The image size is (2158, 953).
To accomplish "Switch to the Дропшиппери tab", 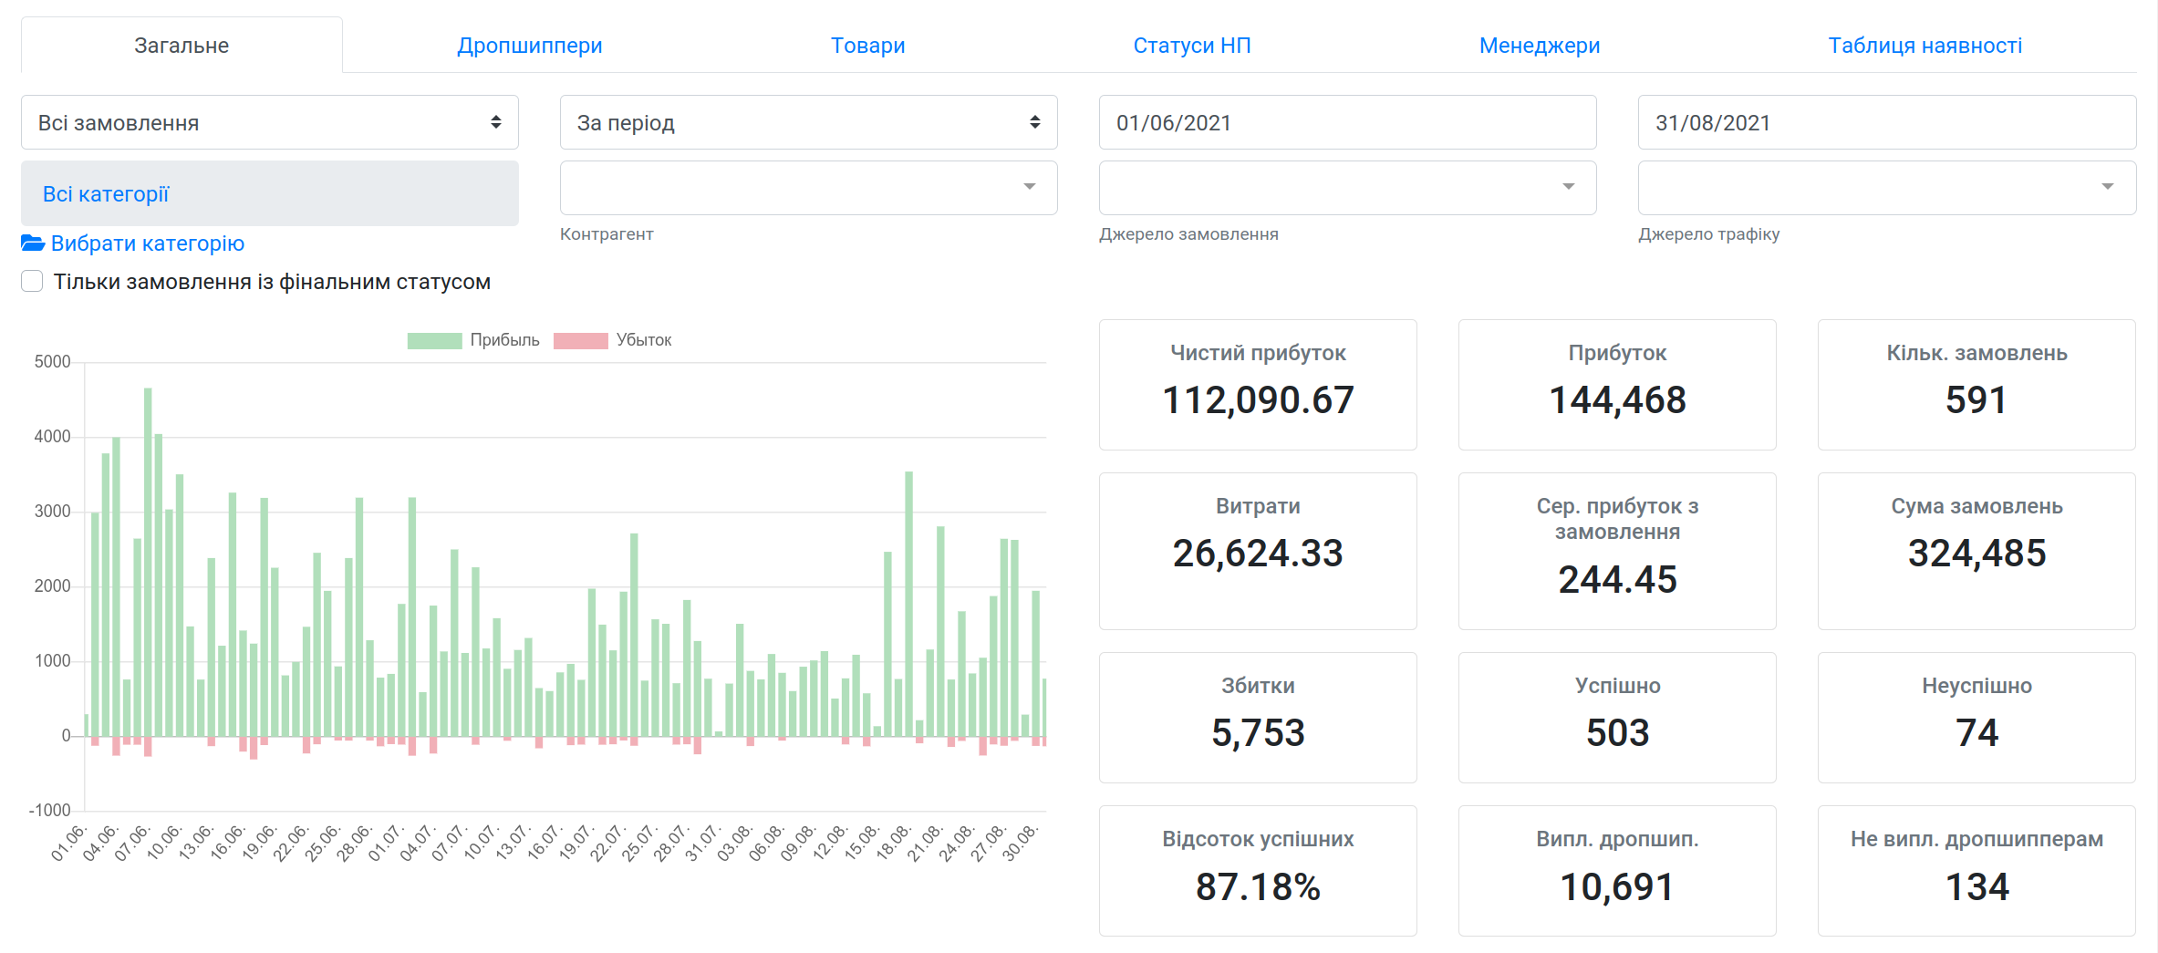I will click(530, 46).
